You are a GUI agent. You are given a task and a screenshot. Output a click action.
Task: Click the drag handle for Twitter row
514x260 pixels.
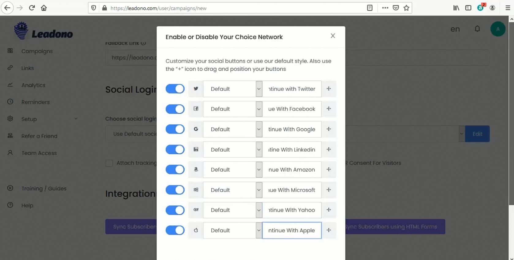coord(329,89)
